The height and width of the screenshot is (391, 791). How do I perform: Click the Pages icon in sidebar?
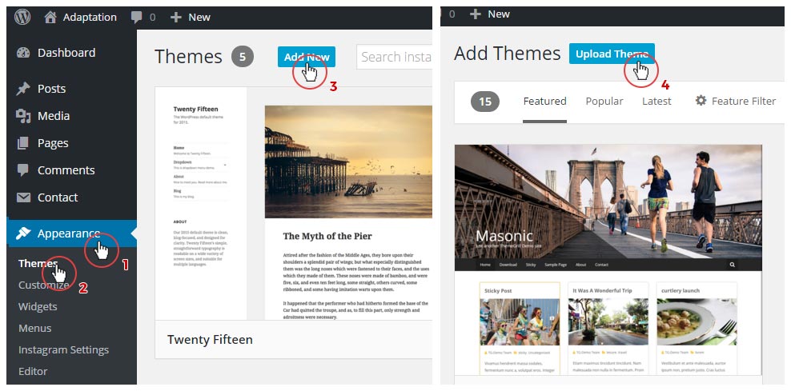tap(23, 143)
